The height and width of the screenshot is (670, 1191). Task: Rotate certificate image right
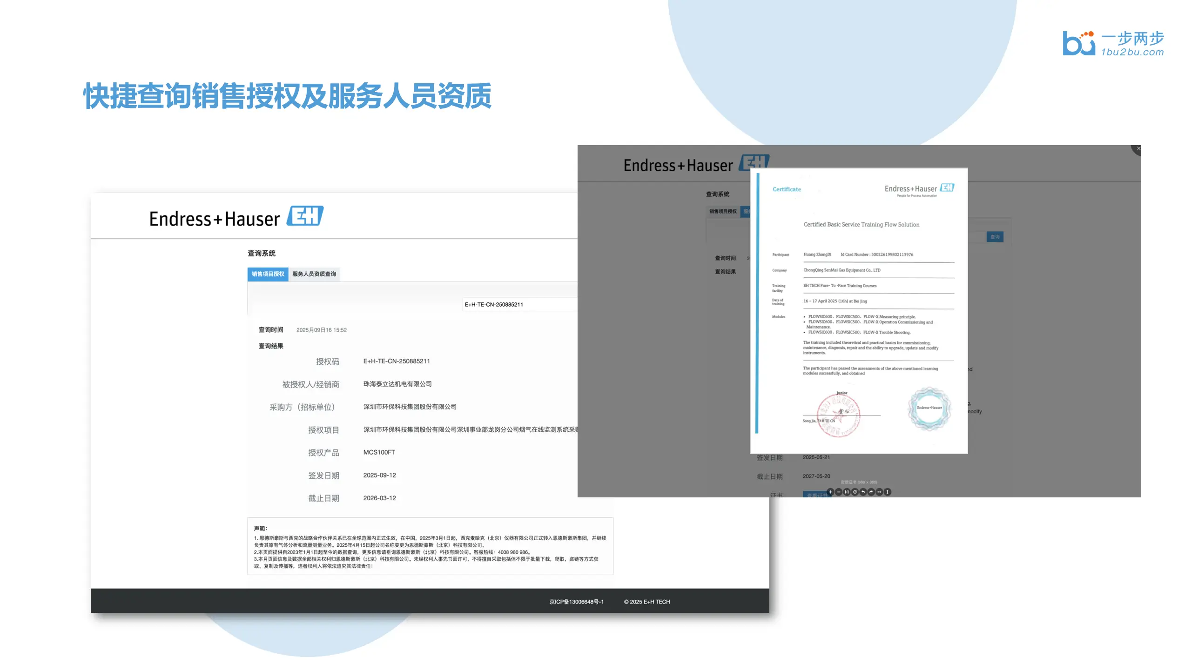coord(871,492)
